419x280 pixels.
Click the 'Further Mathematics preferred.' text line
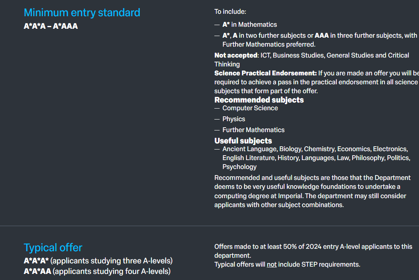269,44
